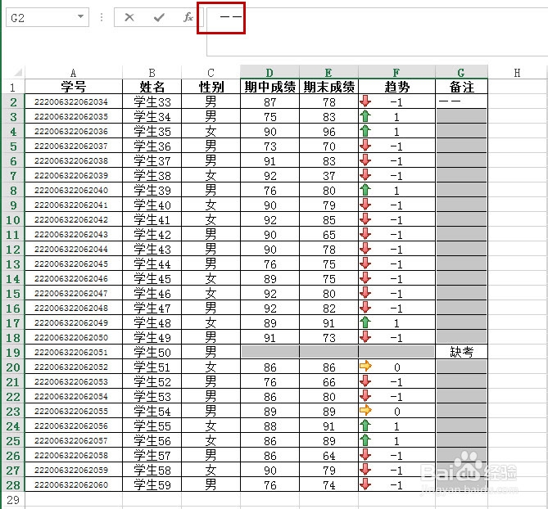Image resolution: width=548 pixels, height=509 pixels.
Task: Select column F header
Action: click(x=396, y=72)
